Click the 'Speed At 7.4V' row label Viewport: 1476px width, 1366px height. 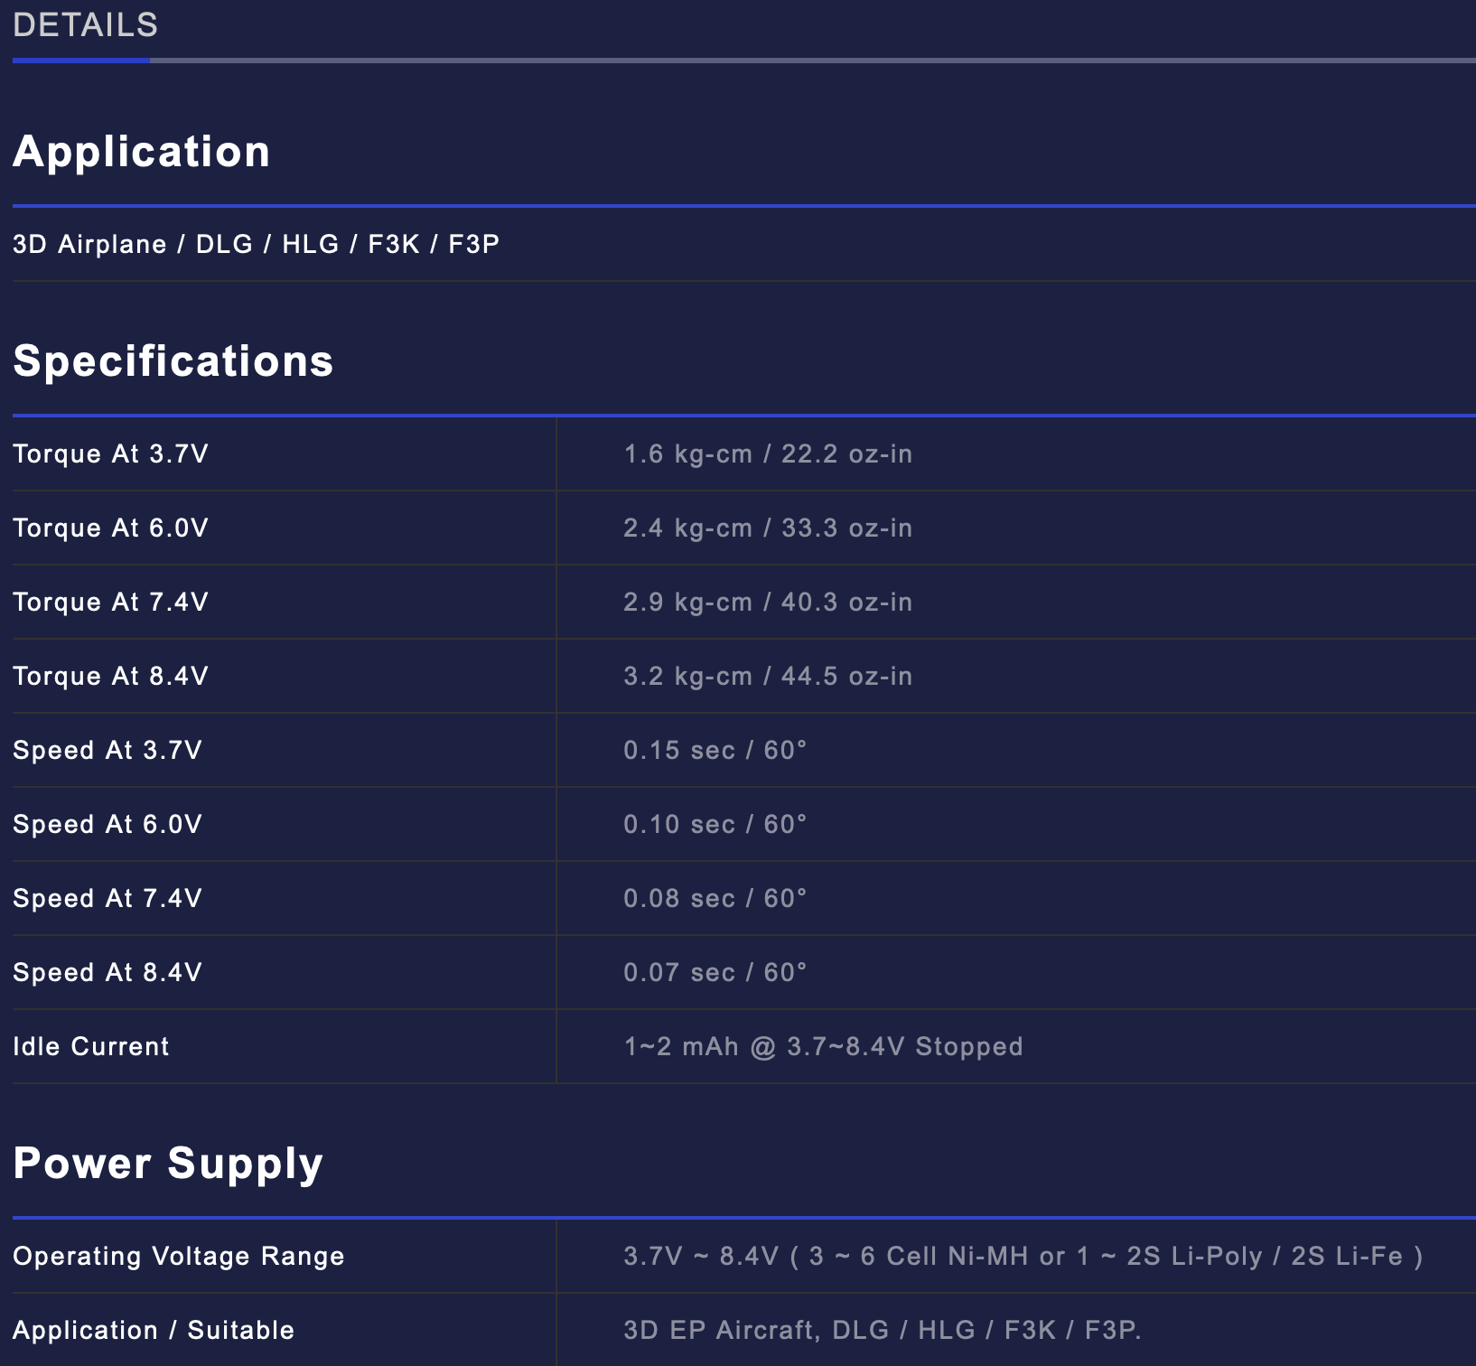[x=107, y=898]
